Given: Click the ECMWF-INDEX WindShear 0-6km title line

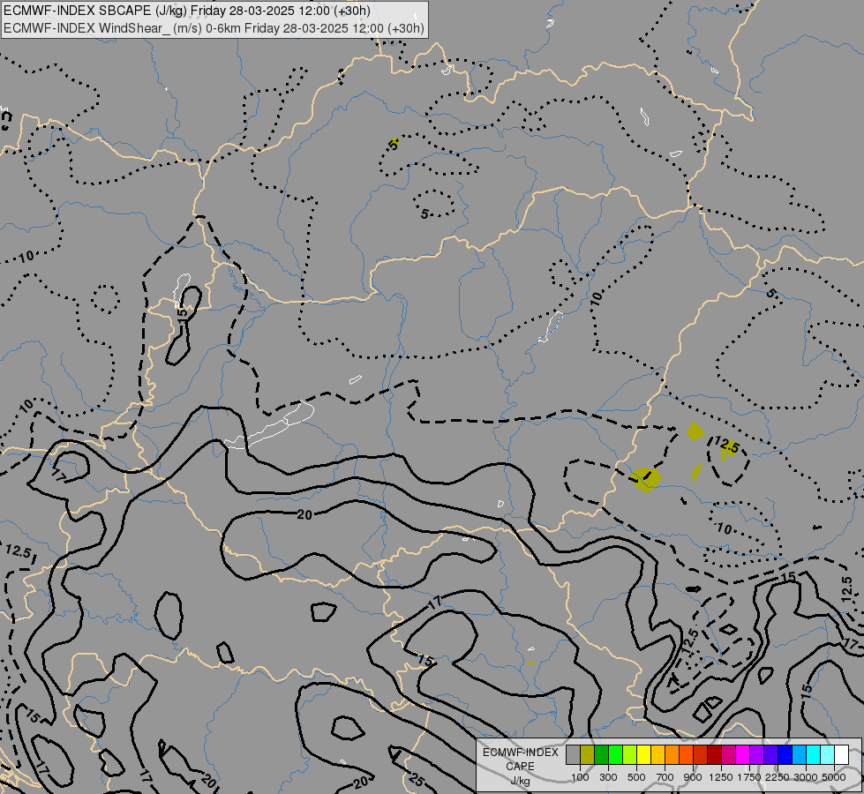Looking at the screenshot, I should coord(214,28).
